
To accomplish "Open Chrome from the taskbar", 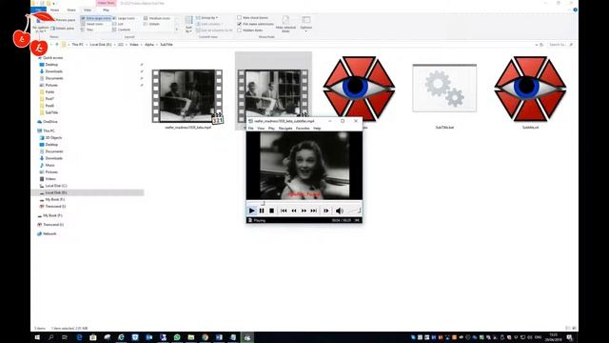I will (x=206, y=337).
